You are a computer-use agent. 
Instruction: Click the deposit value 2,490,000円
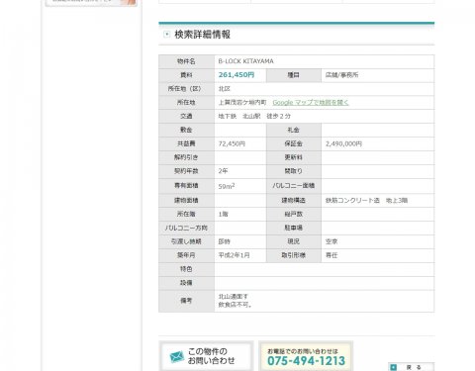[x=343, y=143]
